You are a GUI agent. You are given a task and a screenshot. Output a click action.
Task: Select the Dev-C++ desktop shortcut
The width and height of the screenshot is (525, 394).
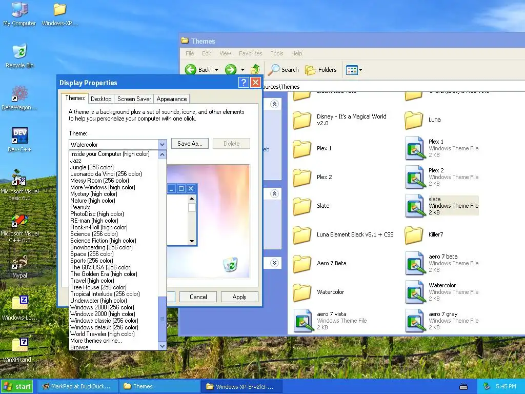tap(19, 140)
